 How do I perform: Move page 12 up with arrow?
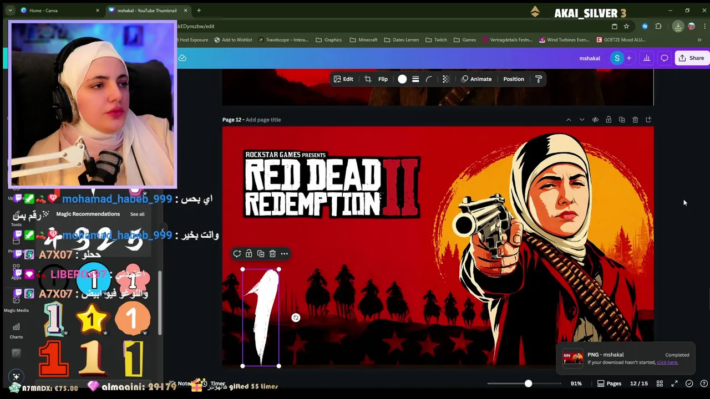point(569,120)
